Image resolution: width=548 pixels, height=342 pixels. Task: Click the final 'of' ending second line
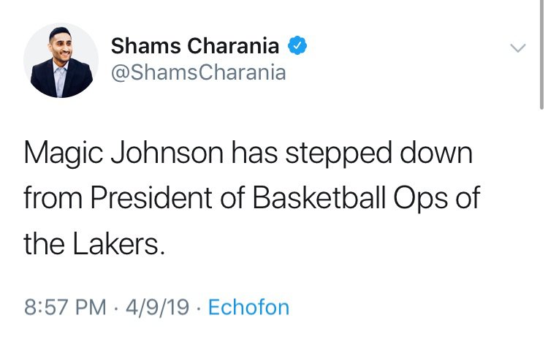click(x=468, y=198)
